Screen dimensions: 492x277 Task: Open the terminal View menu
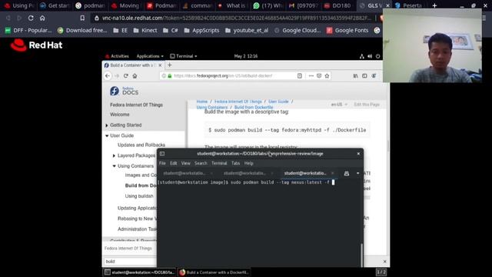pos(186,163)
